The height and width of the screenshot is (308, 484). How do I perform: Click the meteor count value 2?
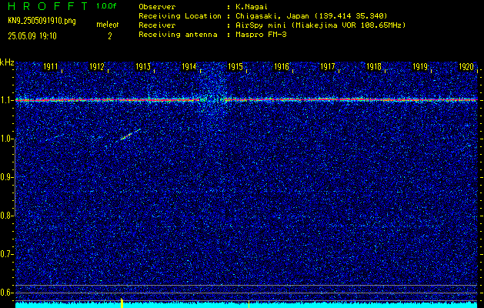(110, 36)
